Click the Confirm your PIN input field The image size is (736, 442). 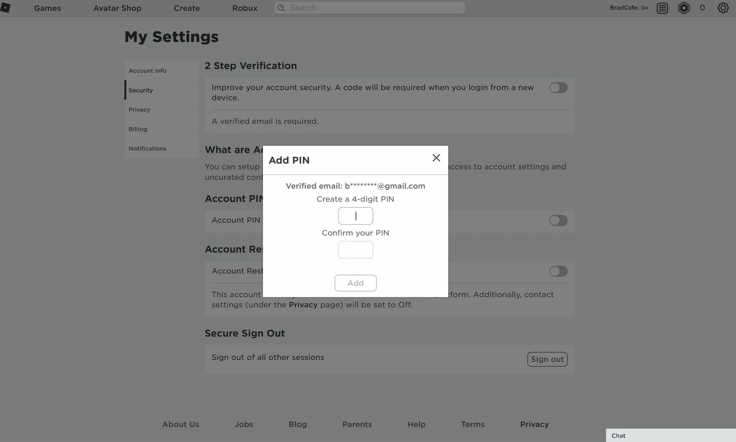pyautogui.click(x=355, y=250)
